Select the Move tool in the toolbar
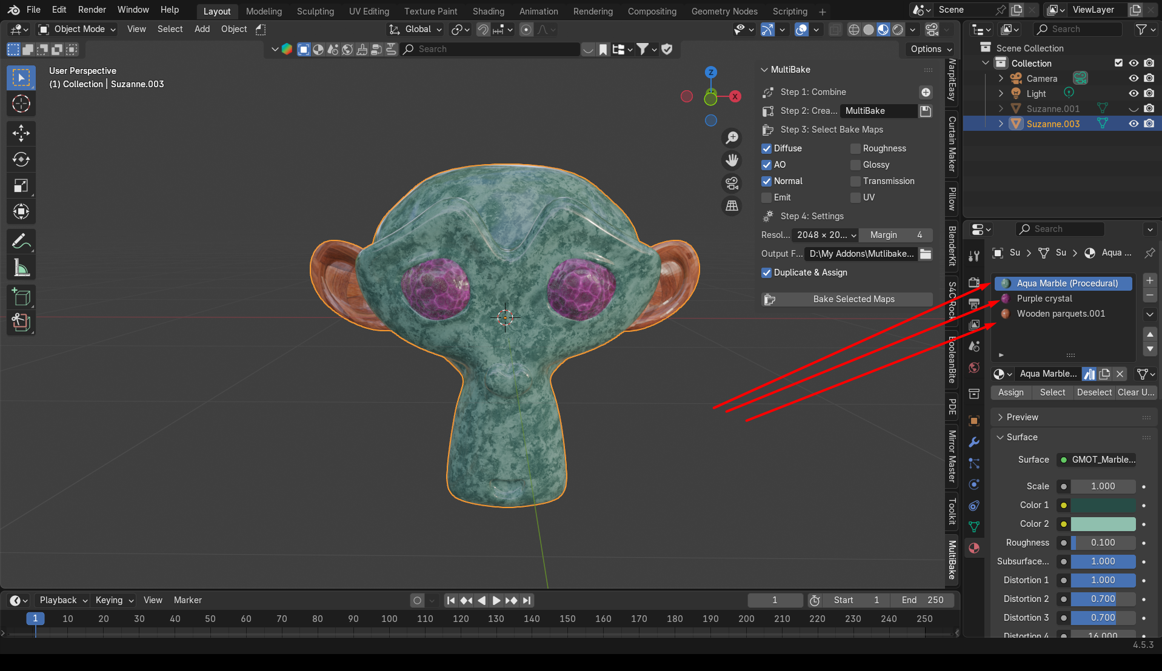The image size is (1162, 671). point(21,133)
